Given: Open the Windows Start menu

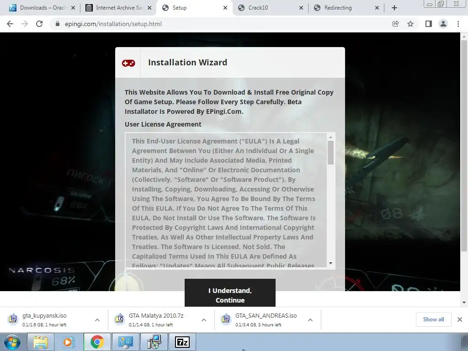Looking at the screenshot, I should click(12, 342).
